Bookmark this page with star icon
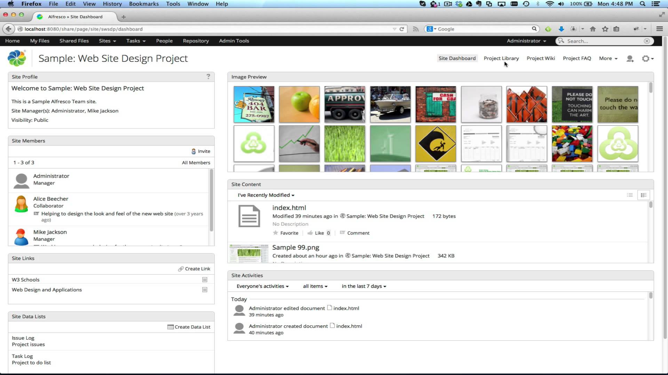 pyautogui.click(x=605, y=29)
